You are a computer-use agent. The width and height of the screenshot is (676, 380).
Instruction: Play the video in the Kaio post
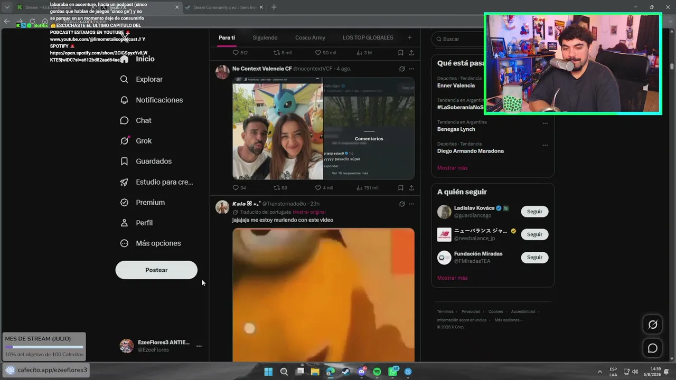(x=323, y=294)
